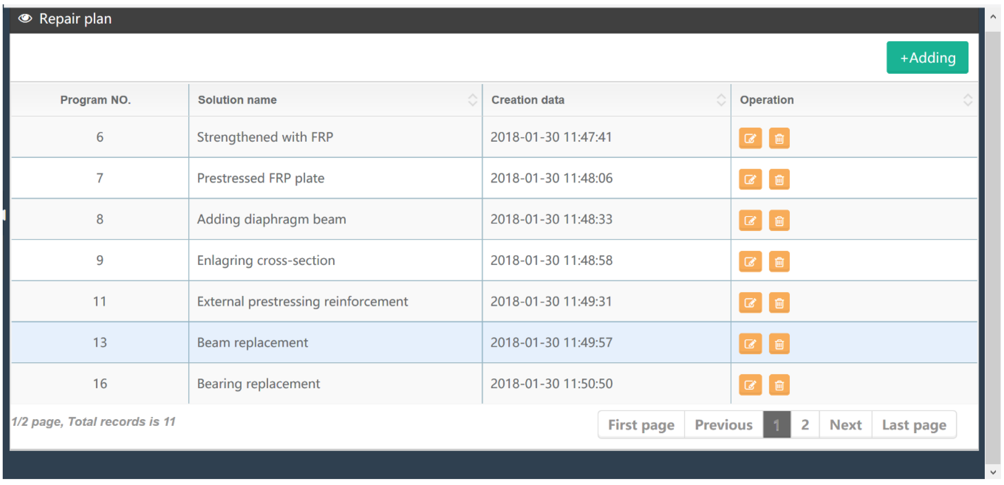Edit the Prestressed FRP plate entry
Viewport: 1004px width, 485px height.
point(750,179)
